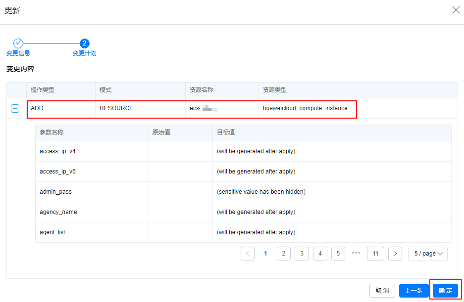Select the admin_pass parameter row
The width and height of the screenshot is (464, 302).
click(x=243, y=192)
